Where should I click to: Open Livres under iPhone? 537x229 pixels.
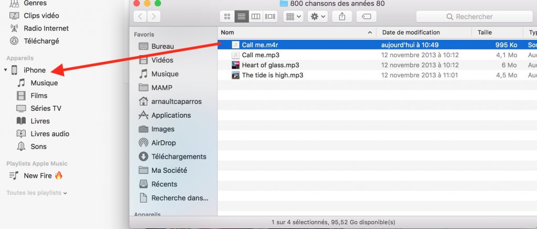(40, 121)
